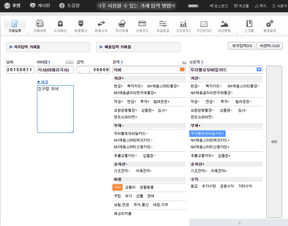This screenshot has width=288, height=226.
Task: Open the 도움말 help item
Action: 70,6
